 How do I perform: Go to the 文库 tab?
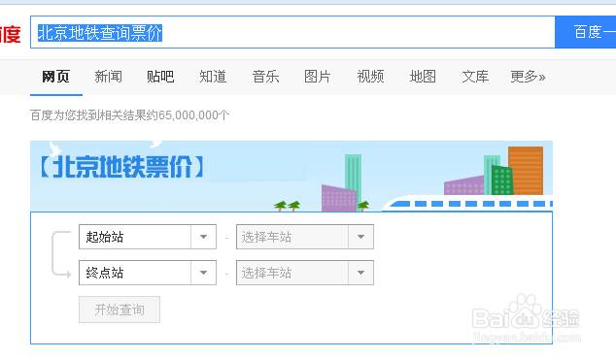click(475, 76)
